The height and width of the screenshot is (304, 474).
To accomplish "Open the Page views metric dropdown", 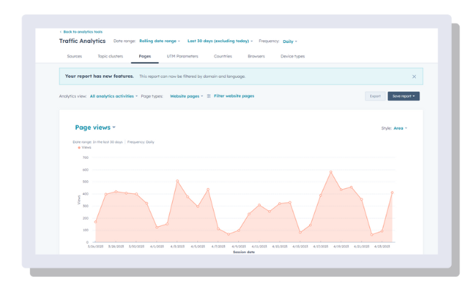I will tap(95, 127).
